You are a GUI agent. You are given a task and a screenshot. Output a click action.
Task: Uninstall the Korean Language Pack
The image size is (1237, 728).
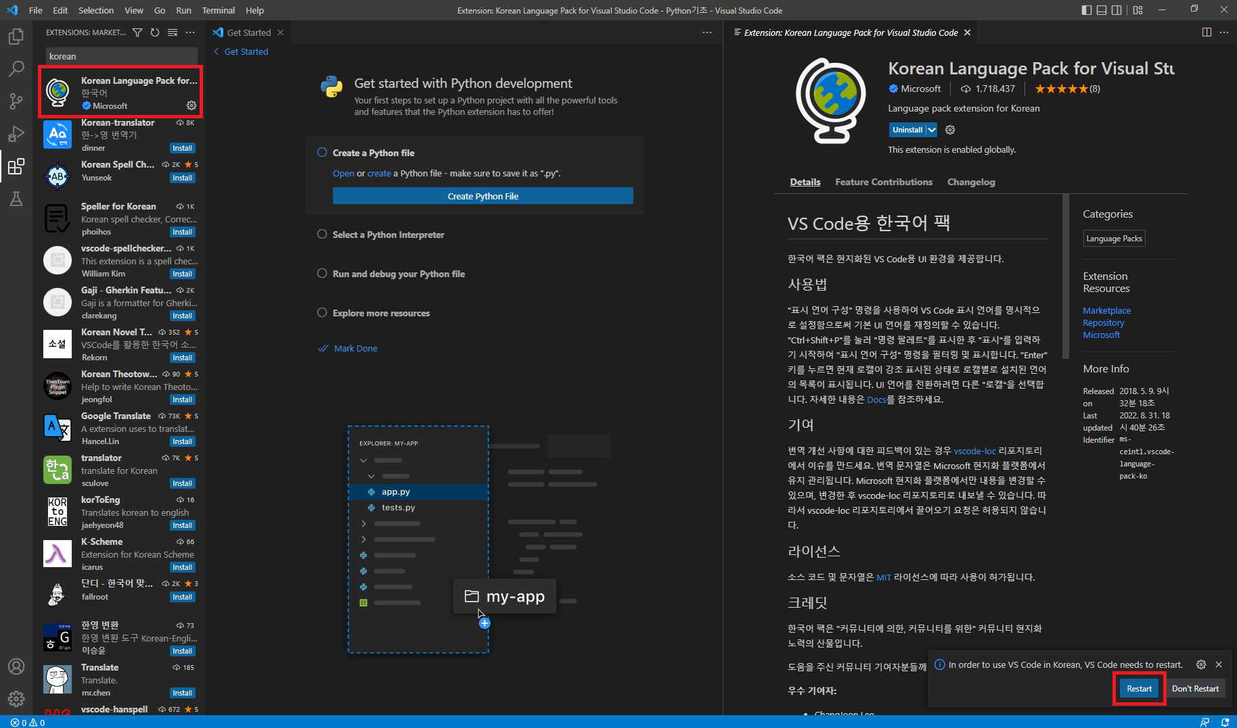(x=907, y=130)
